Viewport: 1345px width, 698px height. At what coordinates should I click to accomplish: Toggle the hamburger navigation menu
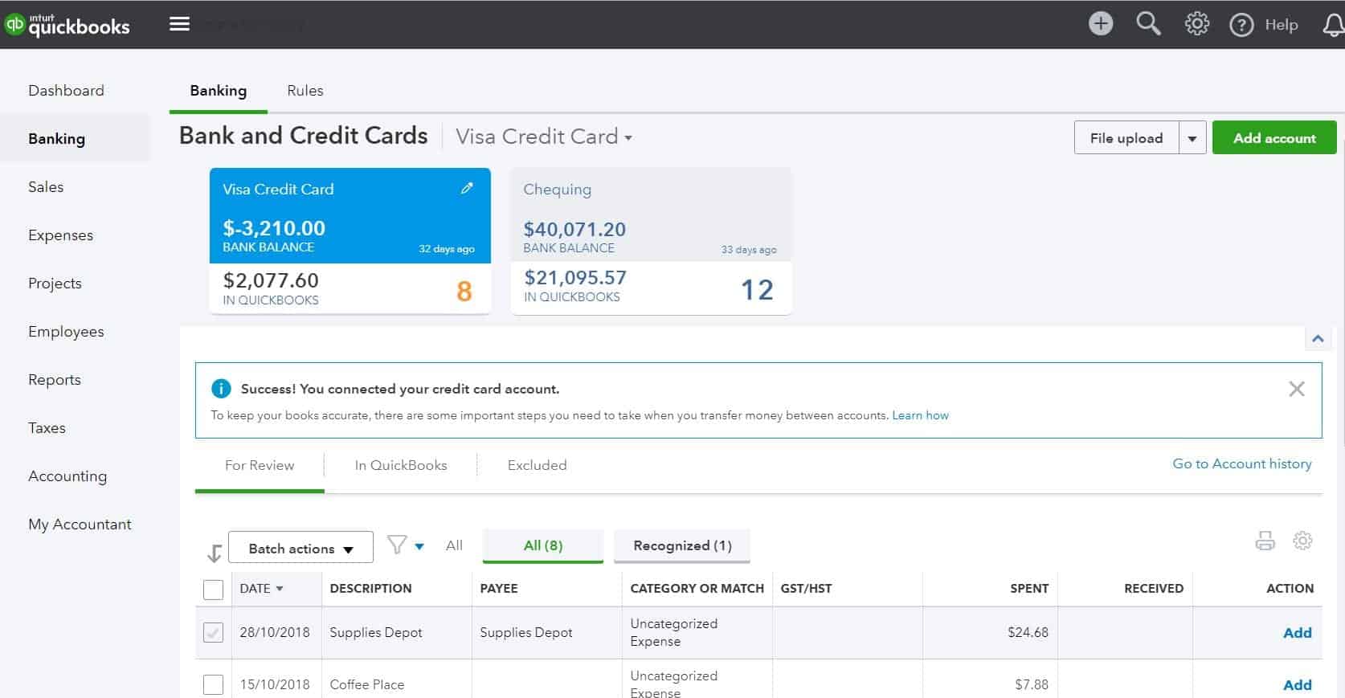tap(180, 24)
